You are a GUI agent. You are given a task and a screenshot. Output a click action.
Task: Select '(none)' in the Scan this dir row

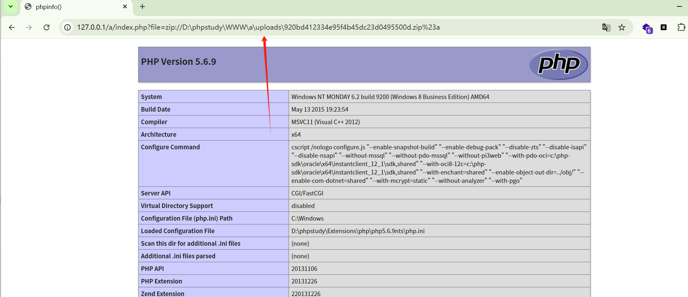tap(300, 243)
